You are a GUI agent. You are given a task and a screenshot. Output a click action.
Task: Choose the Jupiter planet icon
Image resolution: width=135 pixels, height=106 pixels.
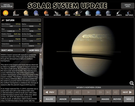[x=67, y=13]
